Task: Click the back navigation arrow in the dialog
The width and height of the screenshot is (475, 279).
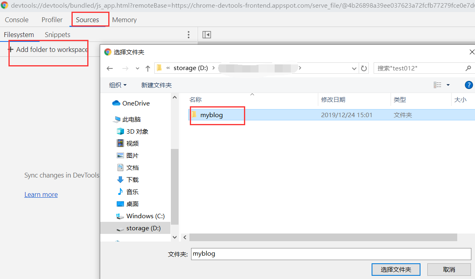Action: (109, 68)
